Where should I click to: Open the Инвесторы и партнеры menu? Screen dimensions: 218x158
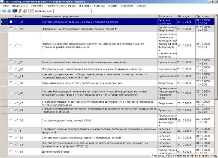pyautogui.click(x=92, y=6)
